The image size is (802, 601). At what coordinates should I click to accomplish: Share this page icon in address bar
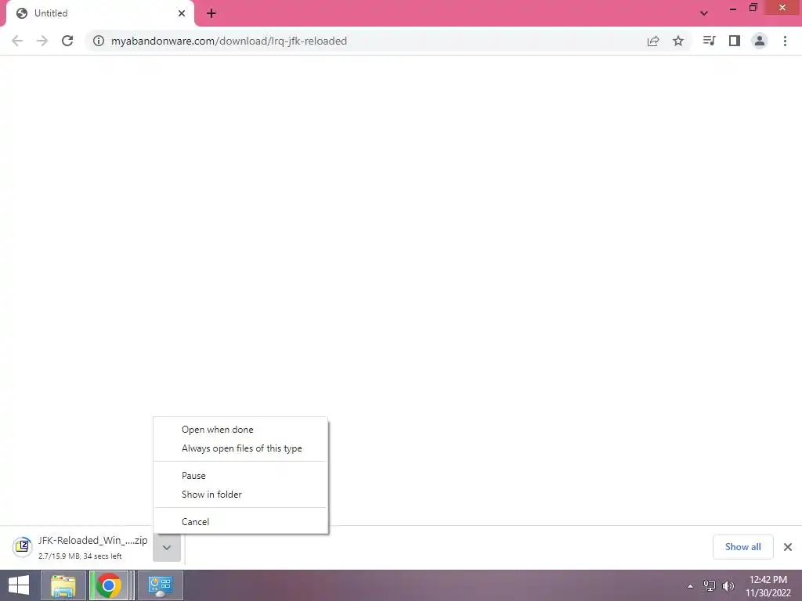point(653,41)
